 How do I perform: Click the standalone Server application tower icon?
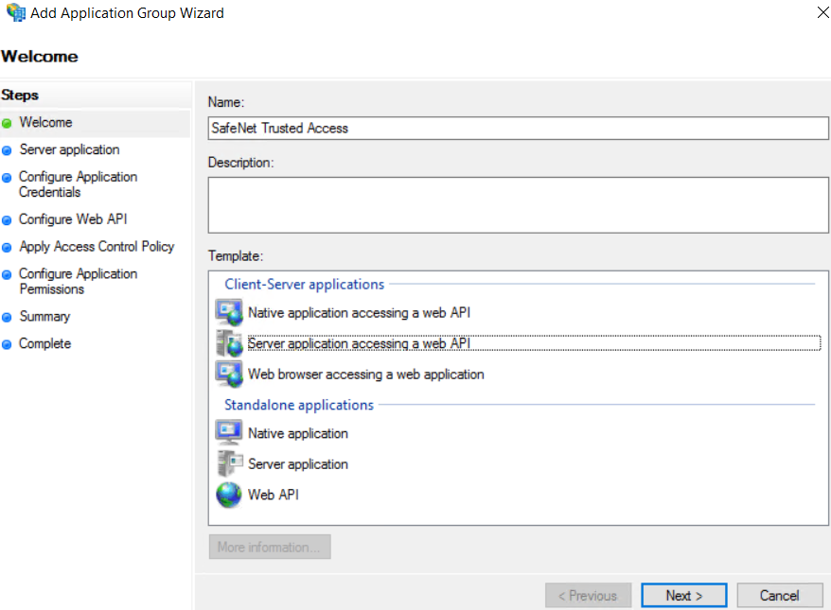(229, 463)
